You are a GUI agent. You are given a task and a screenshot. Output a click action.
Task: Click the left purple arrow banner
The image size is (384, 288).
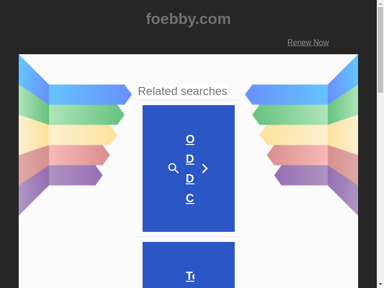pos(74,175)
